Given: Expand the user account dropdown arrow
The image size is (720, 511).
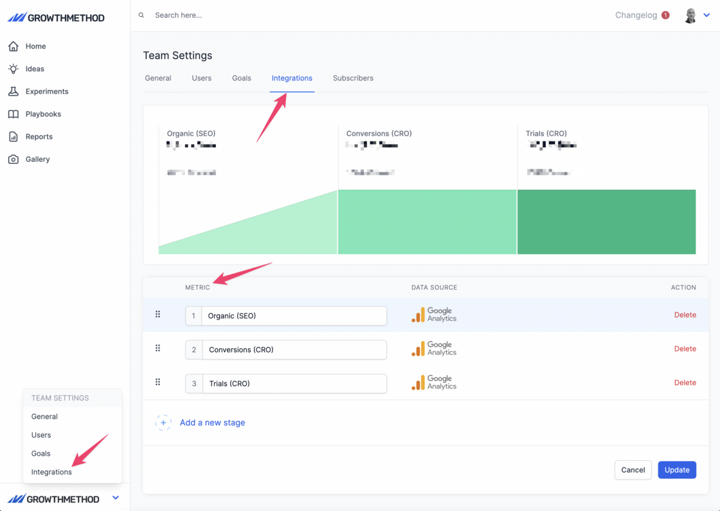Looking at the screenshot, I should click(706, 15).
